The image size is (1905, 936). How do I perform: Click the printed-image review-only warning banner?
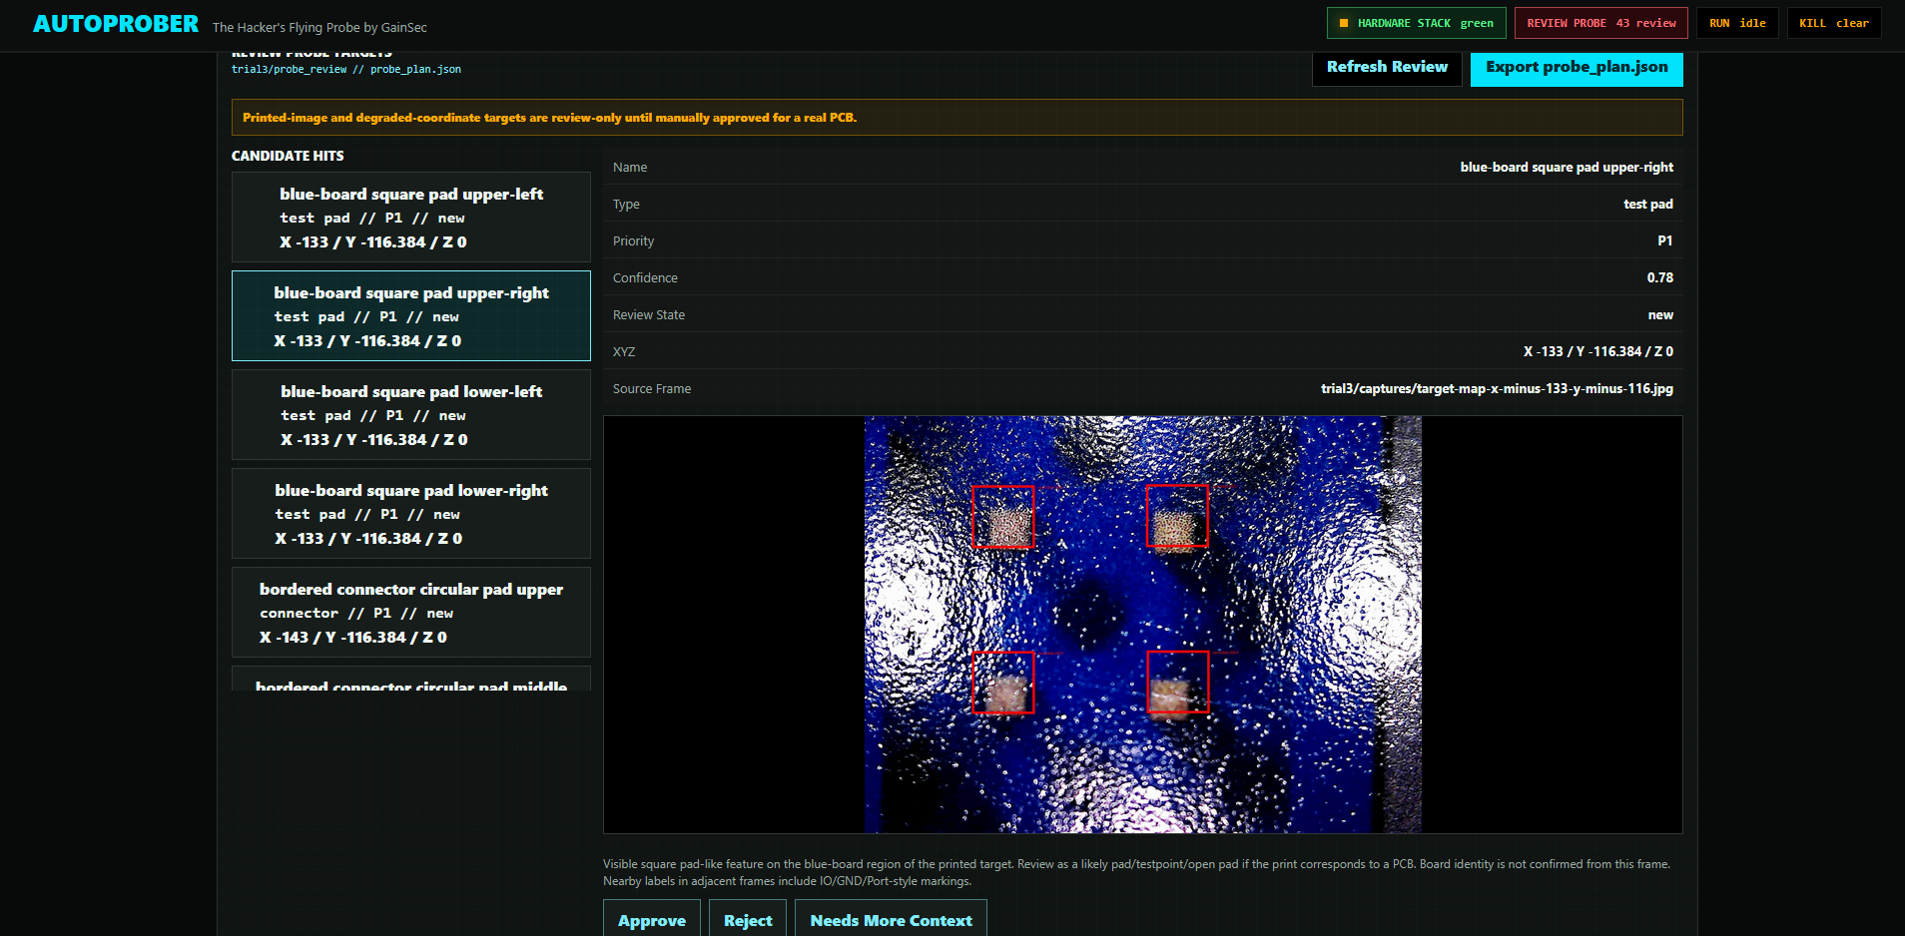(955, 117)
